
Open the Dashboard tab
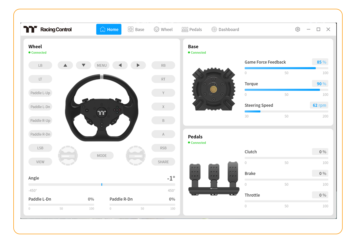click(225, 29)
